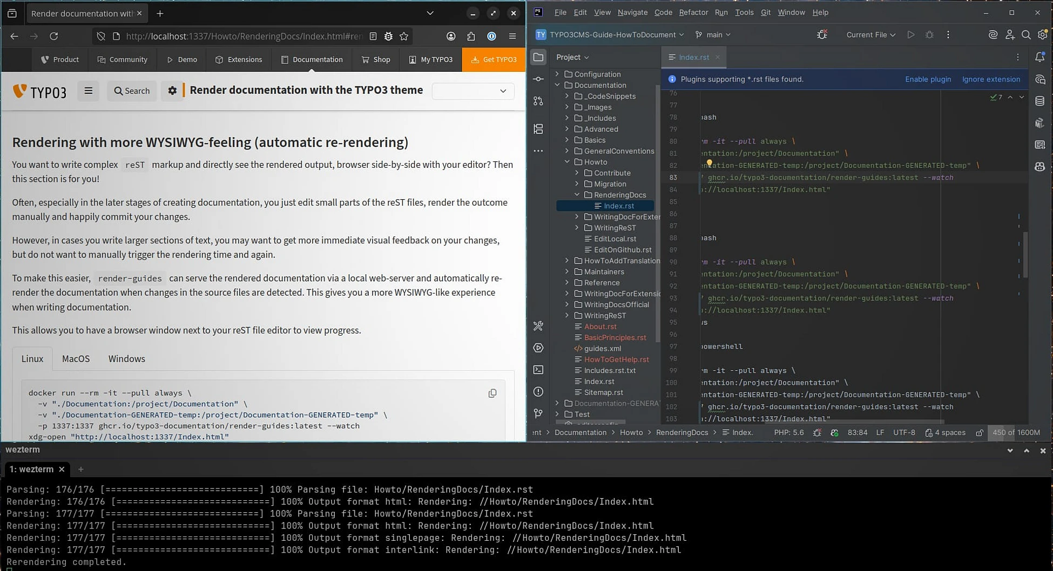Toggle the read-only lock in the status bar

point(980,432)
